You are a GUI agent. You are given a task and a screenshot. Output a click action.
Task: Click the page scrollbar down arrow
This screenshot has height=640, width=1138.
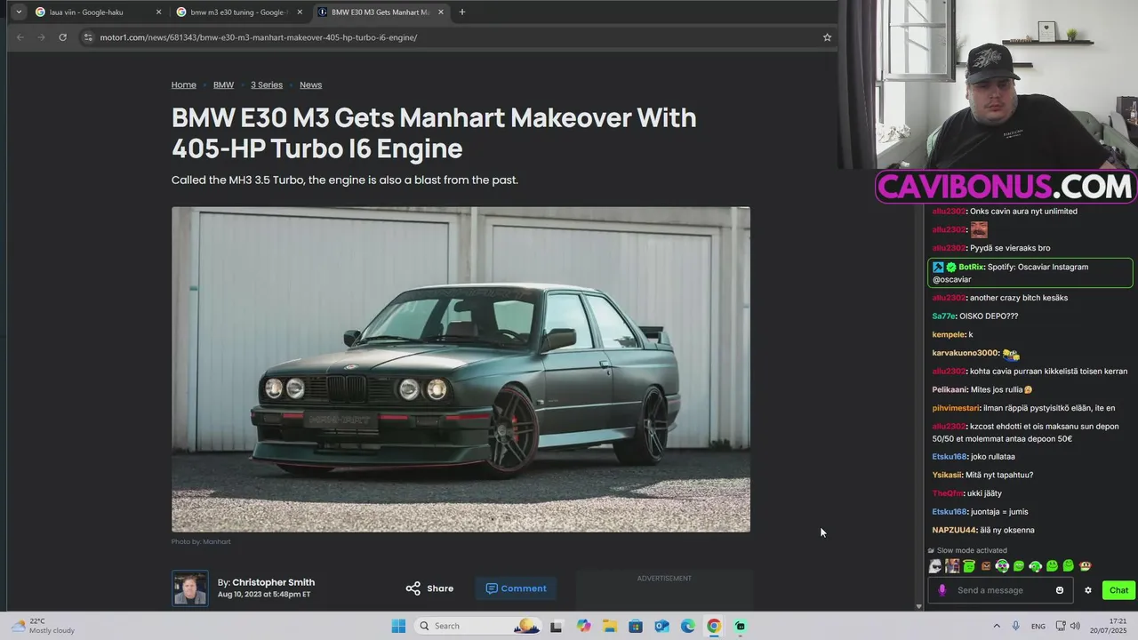918,606
